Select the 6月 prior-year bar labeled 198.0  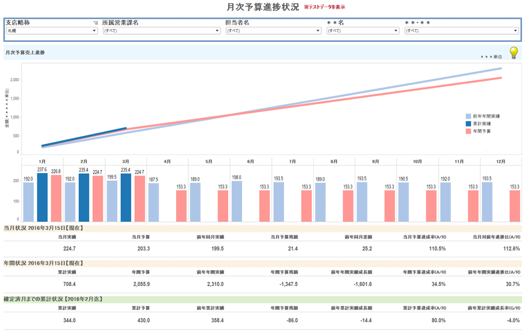[x=237, y=201]
